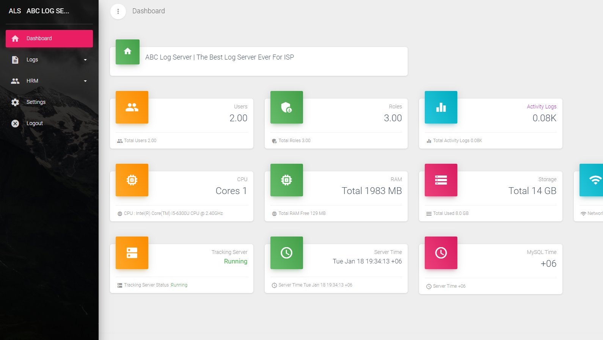This screenshot has height=340, width=603.
Task: Click small chip icon beside CPU Intel footer
Action: [120, 214]
